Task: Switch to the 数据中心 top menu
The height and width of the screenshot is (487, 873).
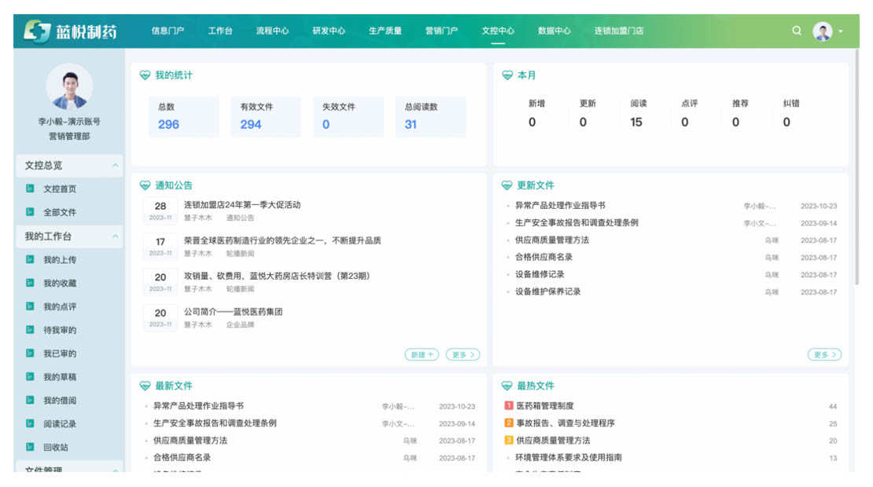Action: click(x=554, y=31)
